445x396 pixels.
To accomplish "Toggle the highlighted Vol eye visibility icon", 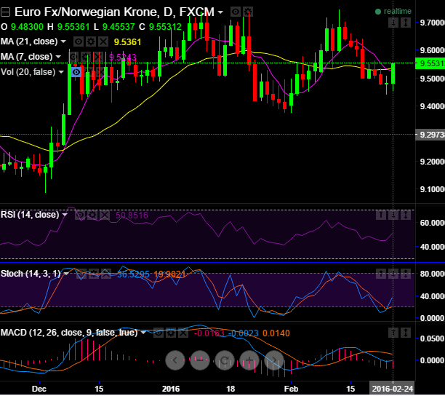I will pos(76,72).
